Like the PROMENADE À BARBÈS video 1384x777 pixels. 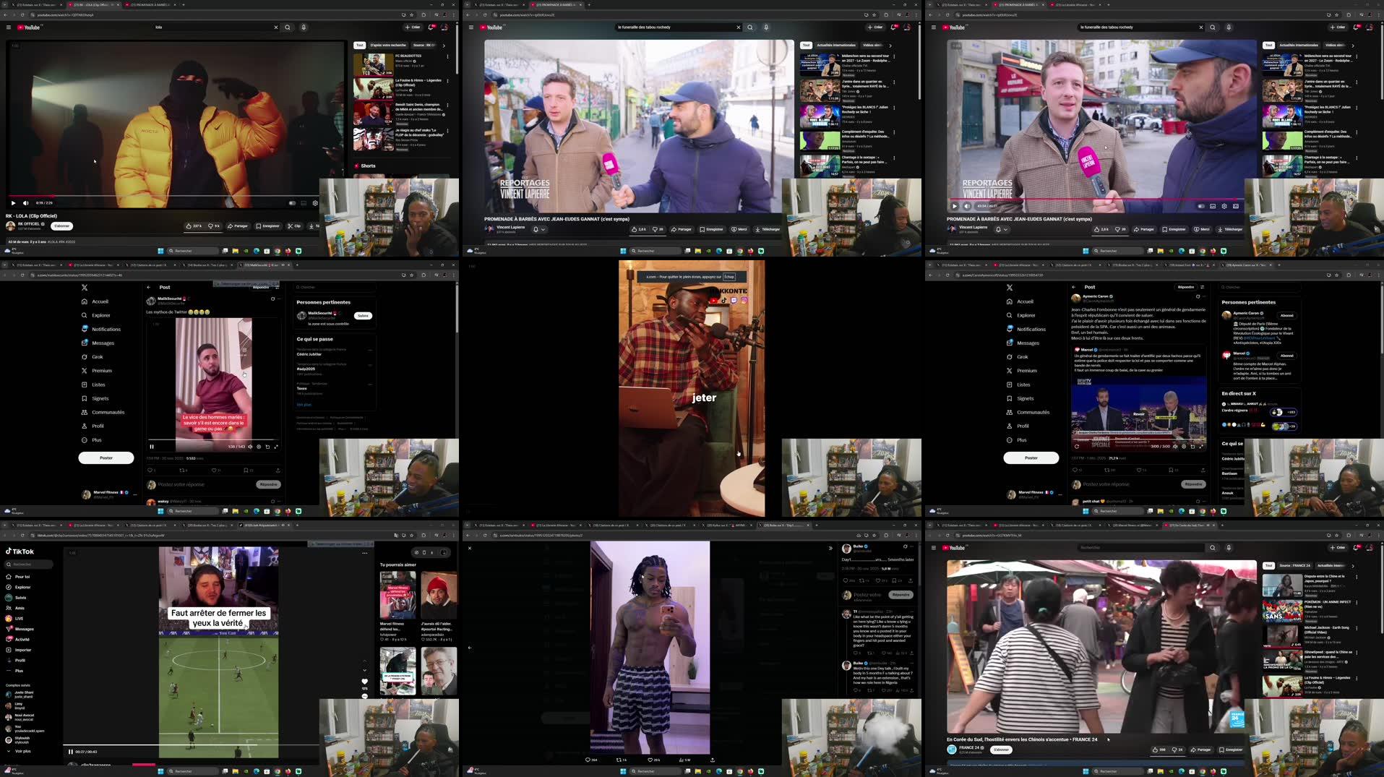coord(636,229)
